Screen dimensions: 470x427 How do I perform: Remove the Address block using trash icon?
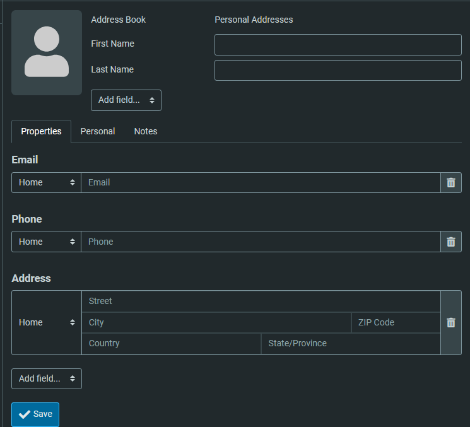(450, 322)
